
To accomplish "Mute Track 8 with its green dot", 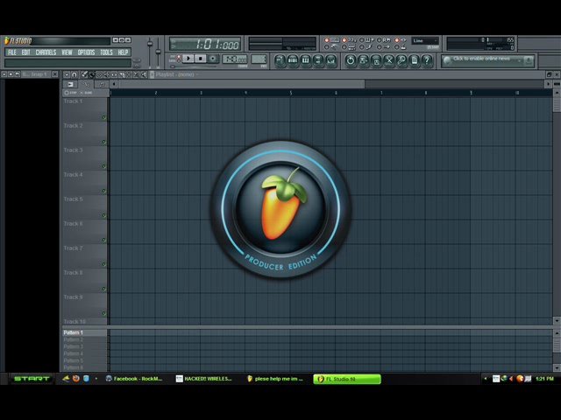I will [x=104, y=289].
